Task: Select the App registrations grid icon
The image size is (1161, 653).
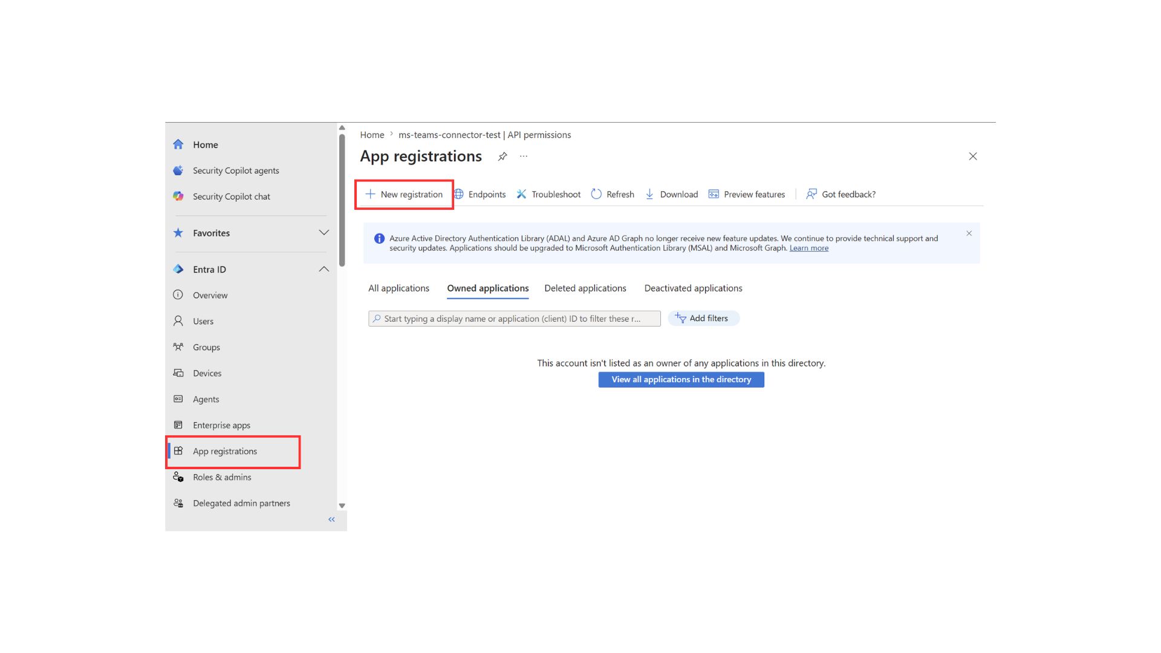Action: [178, 451]
